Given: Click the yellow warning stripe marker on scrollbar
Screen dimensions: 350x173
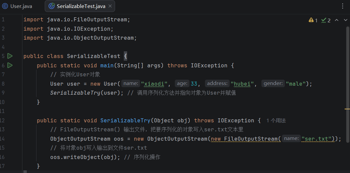Looking at the screenshot, I should tap(347, 109).
